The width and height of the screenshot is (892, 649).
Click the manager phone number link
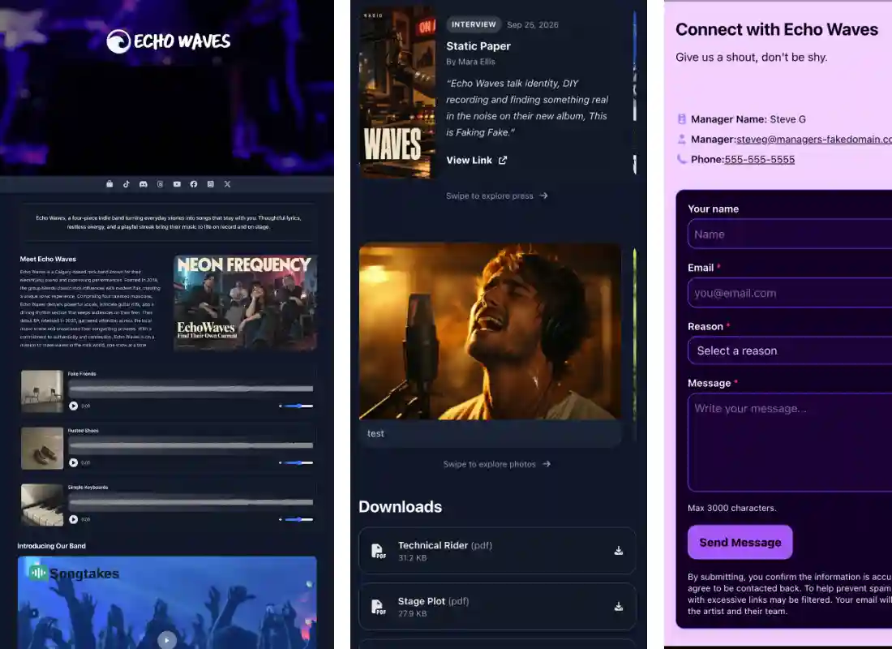760,159
